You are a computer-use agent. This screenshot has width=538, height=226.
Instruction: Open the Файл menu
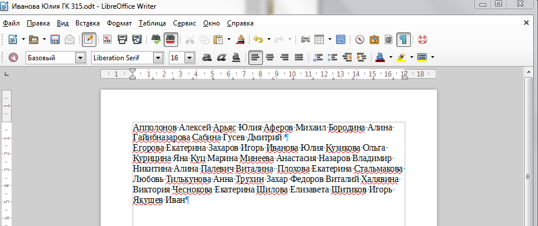tap(12, 23)
